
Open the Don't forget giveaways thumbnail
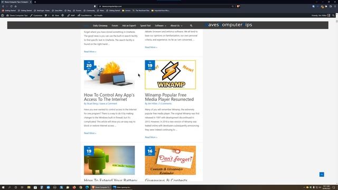(170, 160)
